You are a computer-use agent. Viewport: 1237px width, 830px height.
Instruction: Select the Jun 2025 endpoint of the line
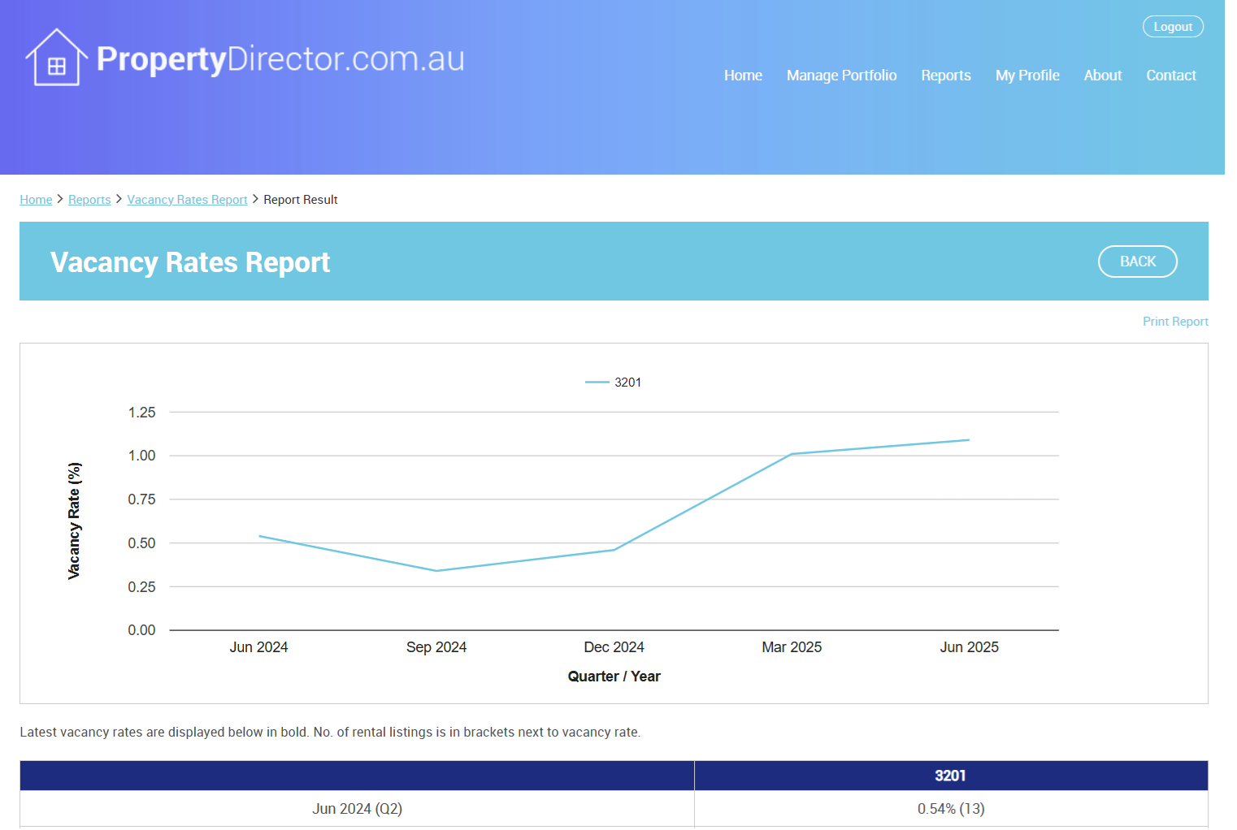coord(969,440)
